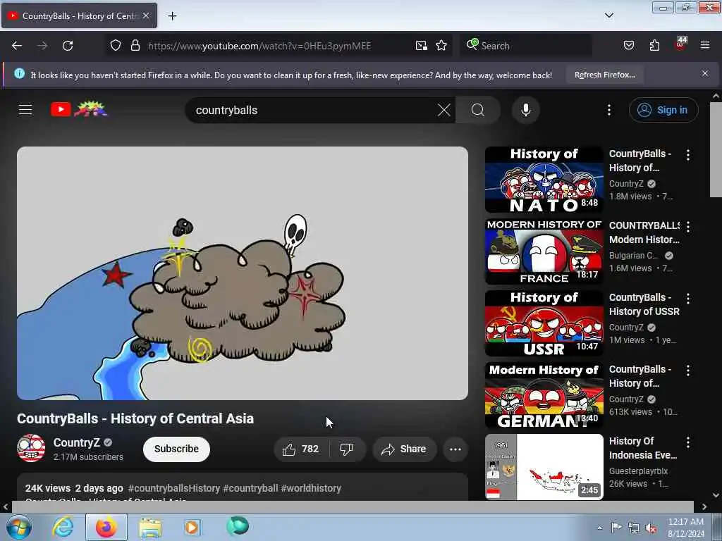Go to YouTube home via logo

pyautogui.click(x=78, y=109)
